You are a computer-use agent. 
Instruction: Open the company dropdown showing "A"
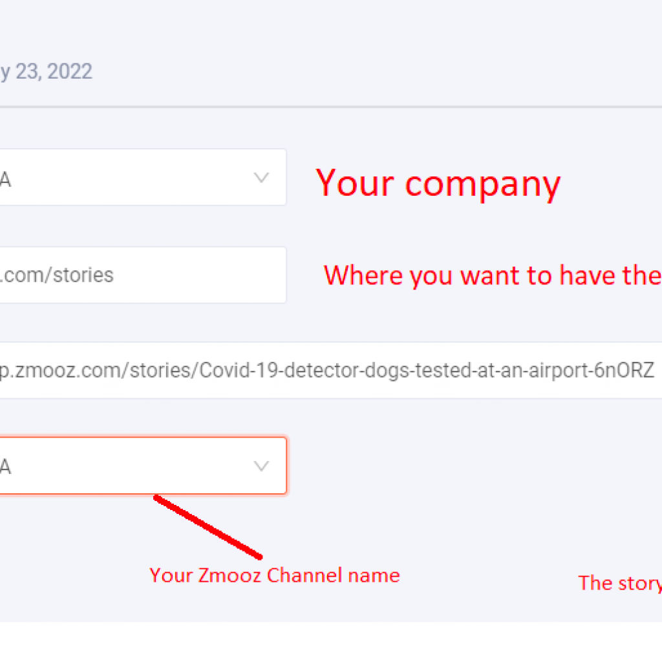pos(143,177)
